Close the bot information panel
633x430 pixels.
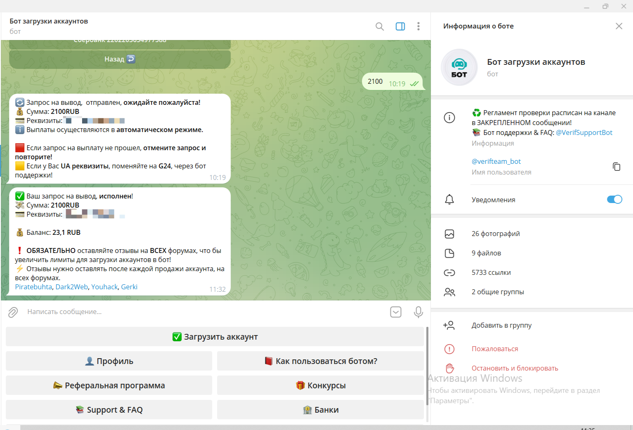[619, 26]
